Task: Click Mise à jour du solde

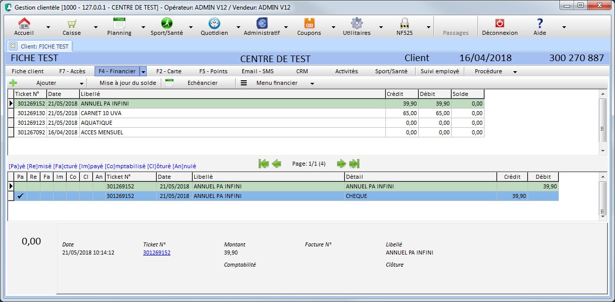Action: point(128,83)
